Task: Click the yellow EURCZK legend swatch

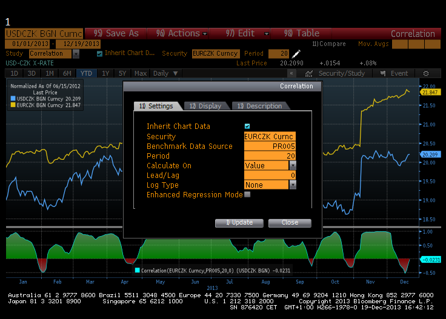Action: tap(13, 105)
